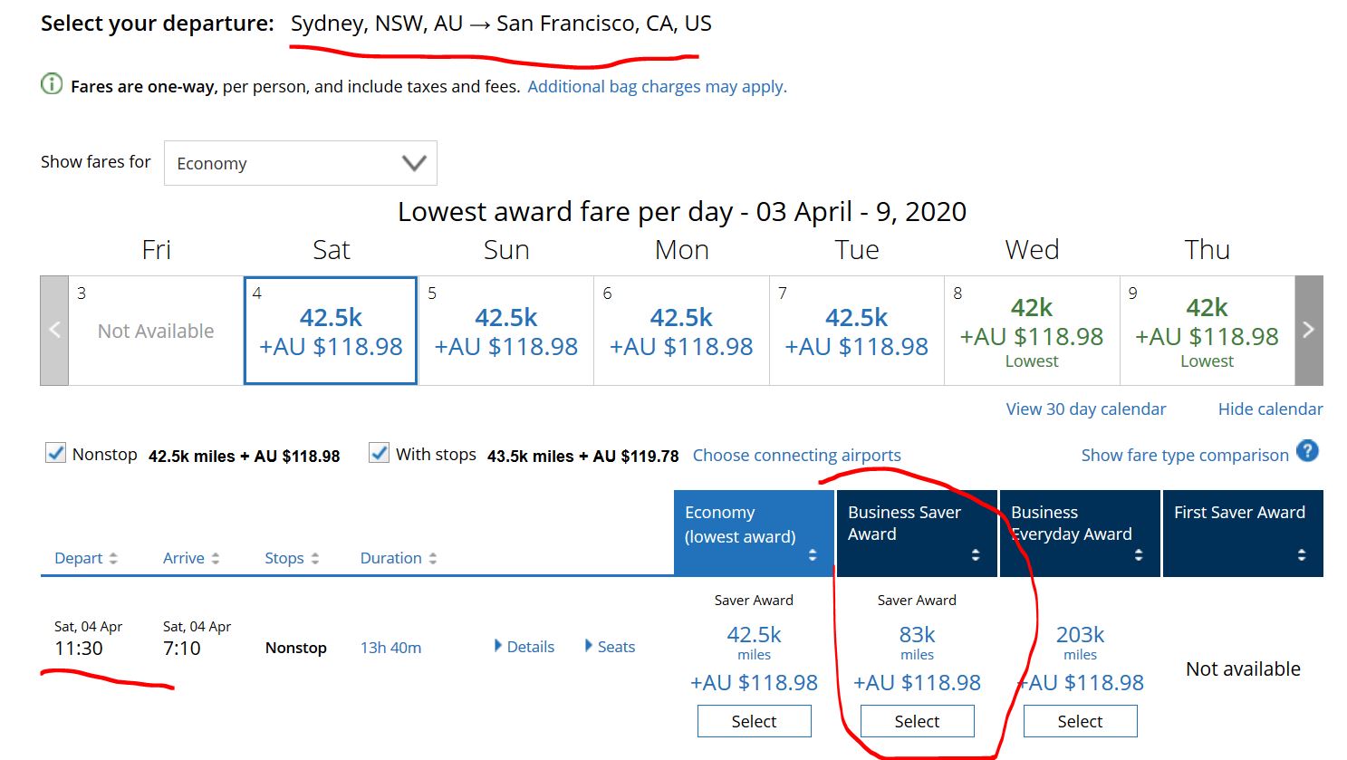The height and width of the screenshot is (760, 1347).
Task: Uncheck the With stops checkbox
Action: pos(380,454)
